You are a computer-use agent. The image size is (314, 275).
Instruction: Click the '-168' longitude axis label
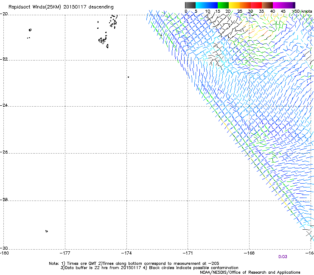(x=250, y=253)
